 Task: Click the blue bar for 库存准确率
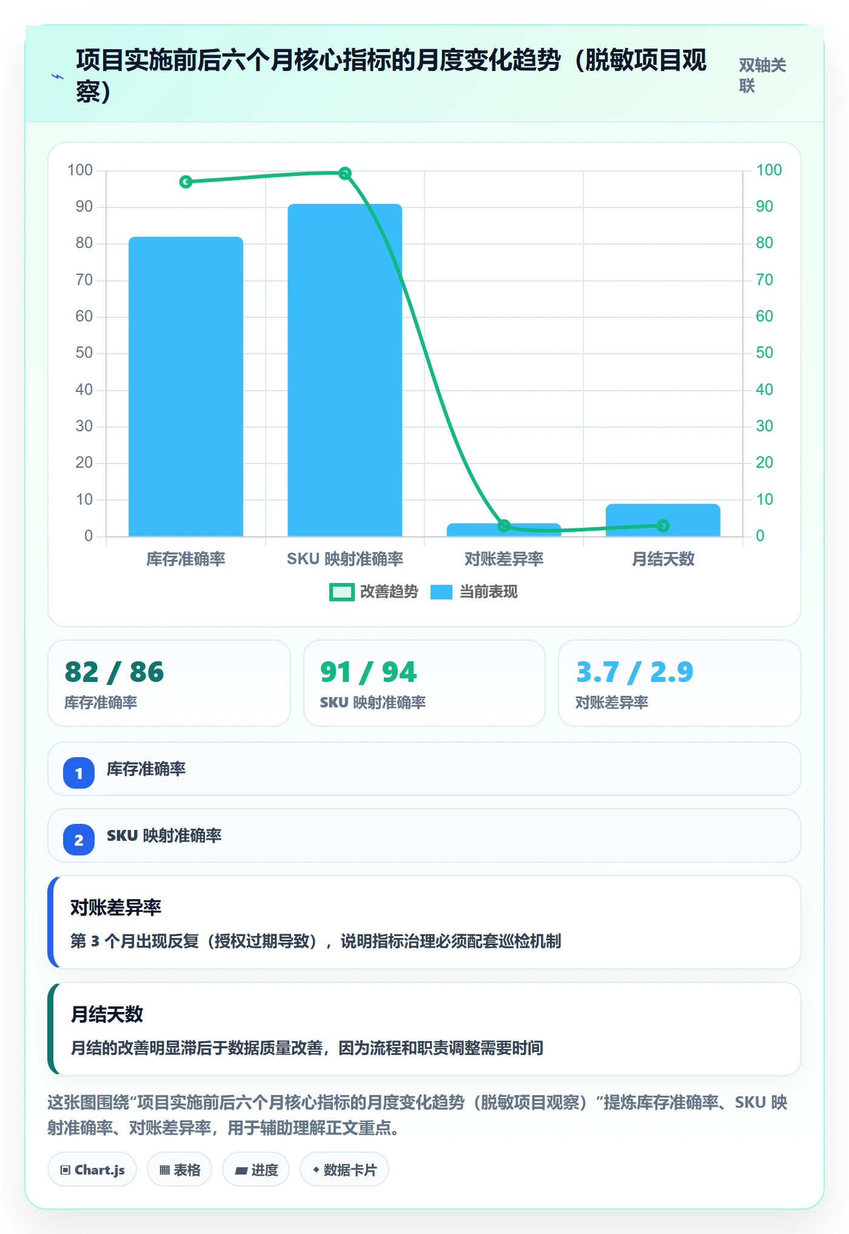tap(186, 386)
